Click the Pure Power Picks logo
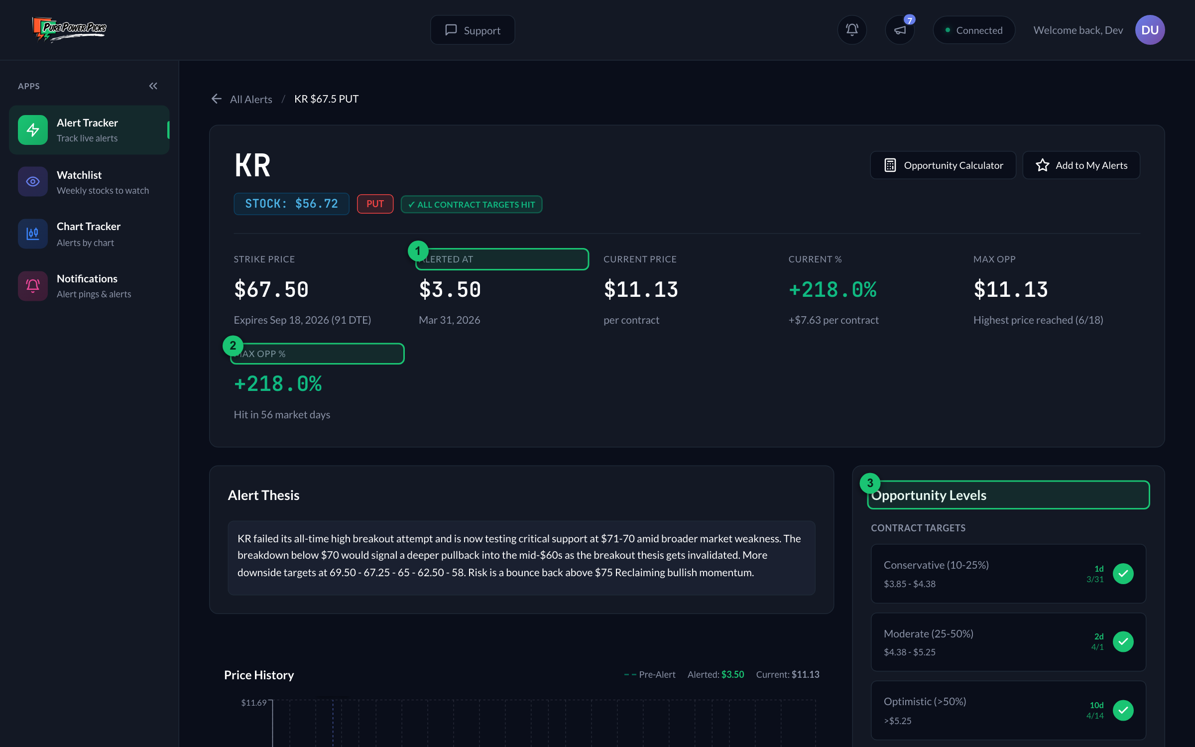The width and height of the screenshot is (1195, 747). point(69,29)
